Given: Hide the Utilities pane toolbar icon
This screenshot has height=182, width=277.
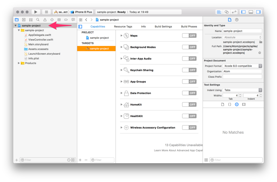Looking at the screenshot, I should pyautogui.click(x=258, y=12).
